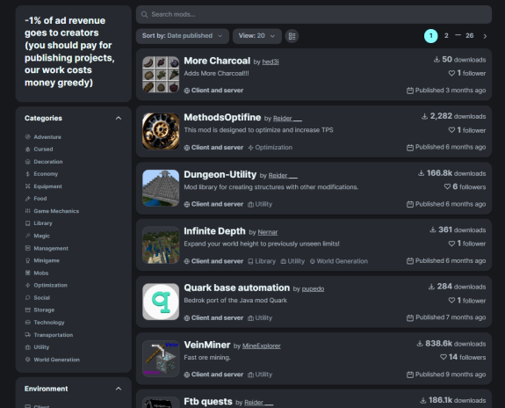The width and height of the screenshot is (505, 408).
Task: Open the VeinMiner mod title
Action: click(x=207, y=345)
